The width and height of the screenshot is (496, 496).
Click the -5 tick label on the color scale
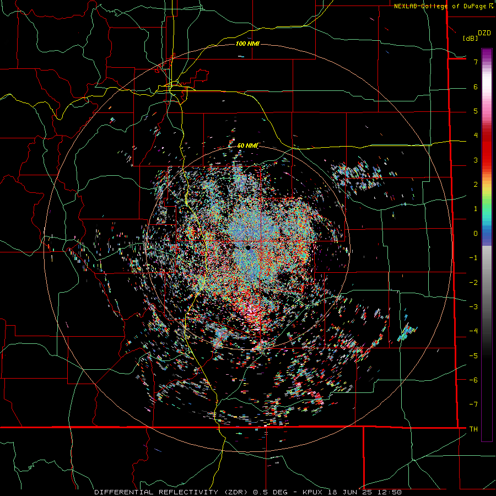(x=473, y=356)
